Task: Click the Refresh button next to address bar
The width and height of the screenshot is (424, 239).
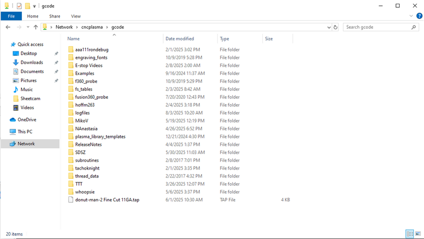Action: [337, 26]
